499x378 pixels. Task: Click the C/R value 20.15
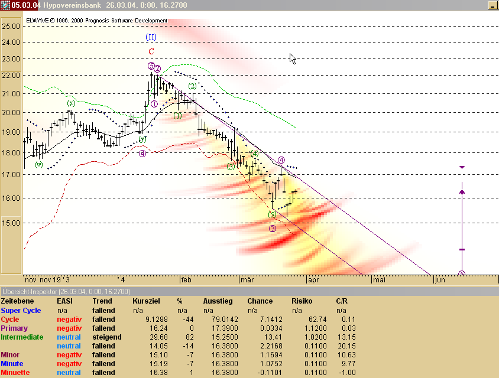tap(346, 346)
